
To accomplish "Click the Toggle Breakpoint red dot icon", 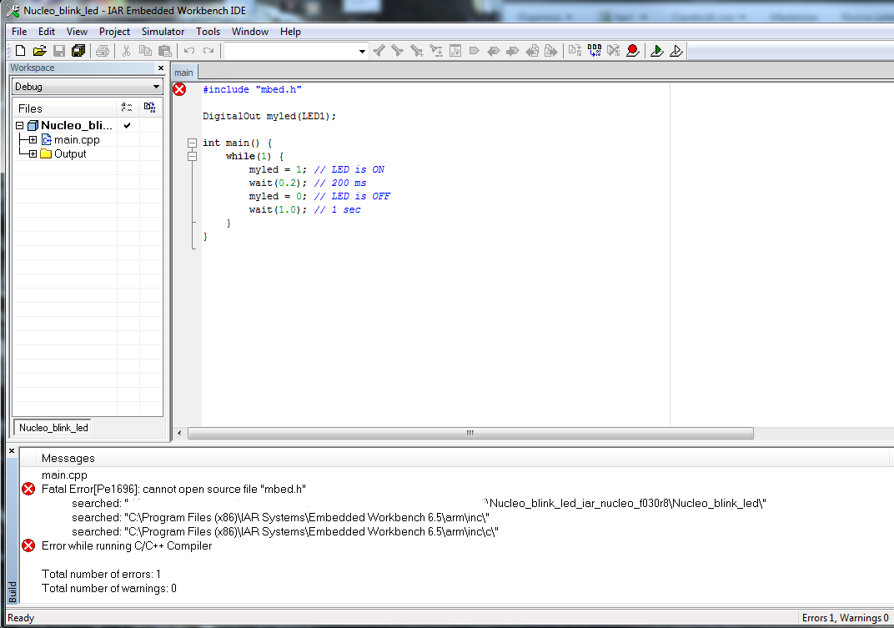I will [x=633, y=51].
